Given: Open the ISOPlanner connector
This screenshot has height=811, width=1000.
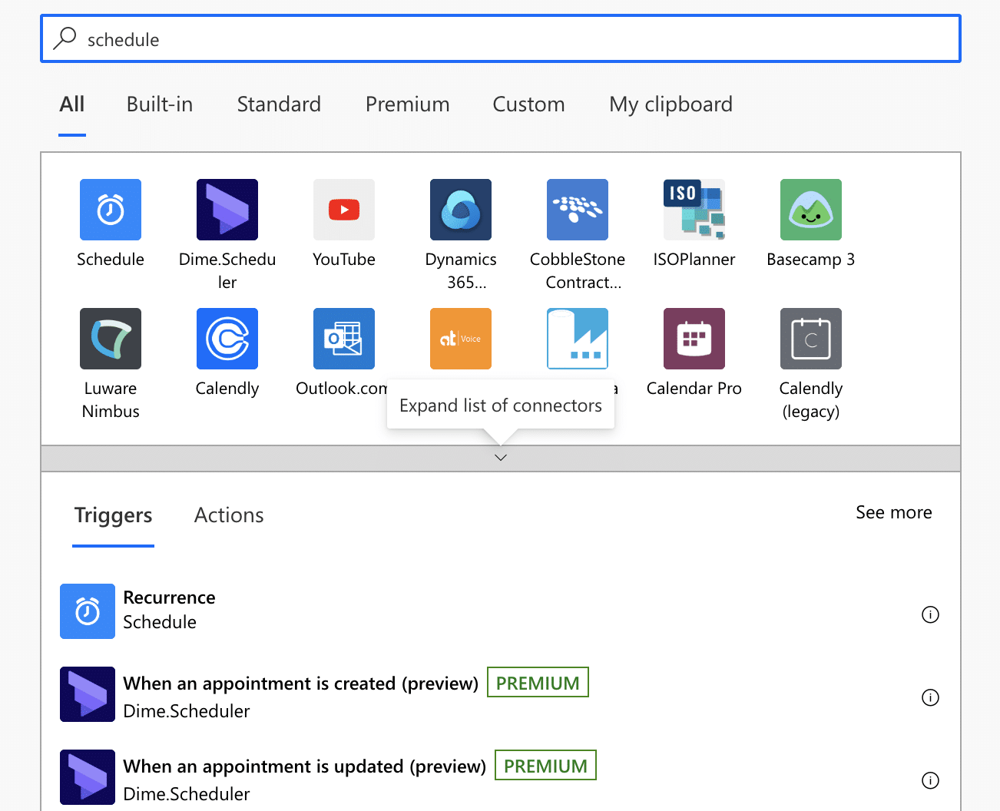Looking at the screenshot, I should click(x=694, y=210).
